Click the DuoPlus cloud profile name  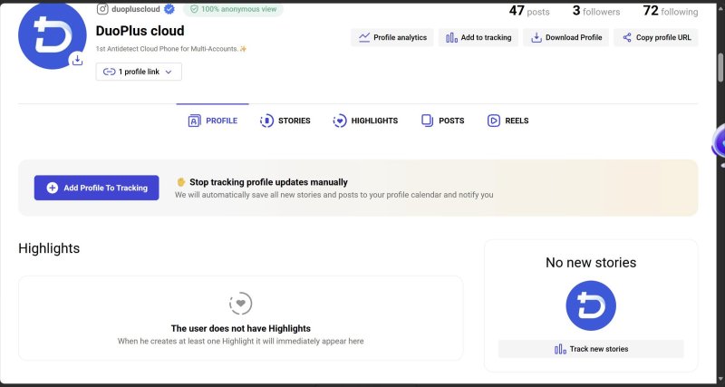140,31
